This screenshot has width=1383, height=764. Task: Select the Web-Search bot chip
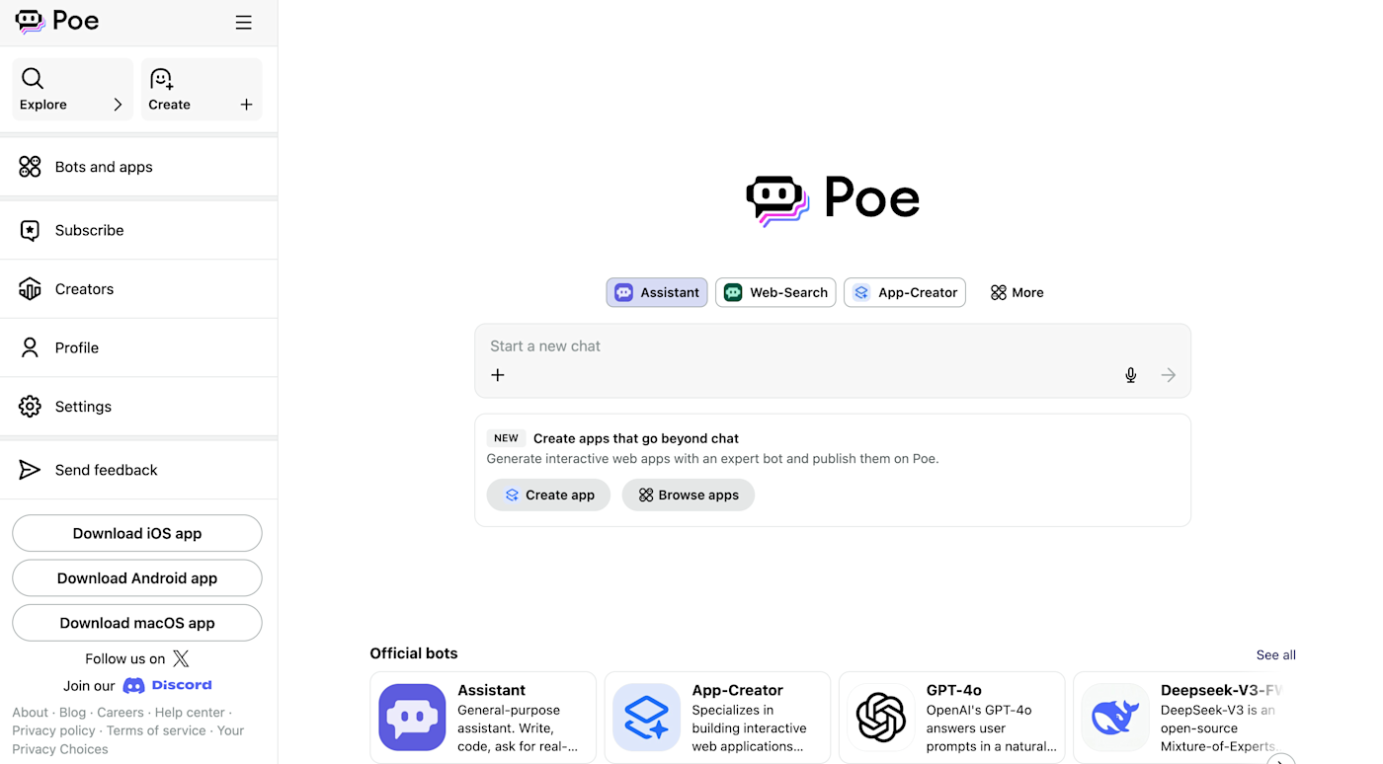tap(775, 292)
